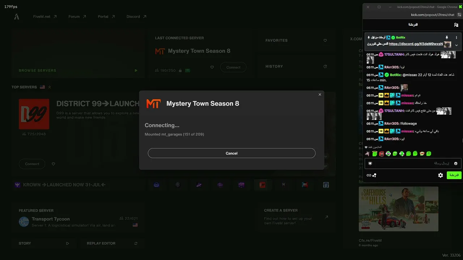Select the last grey-blue server icon

click(326, 185)
